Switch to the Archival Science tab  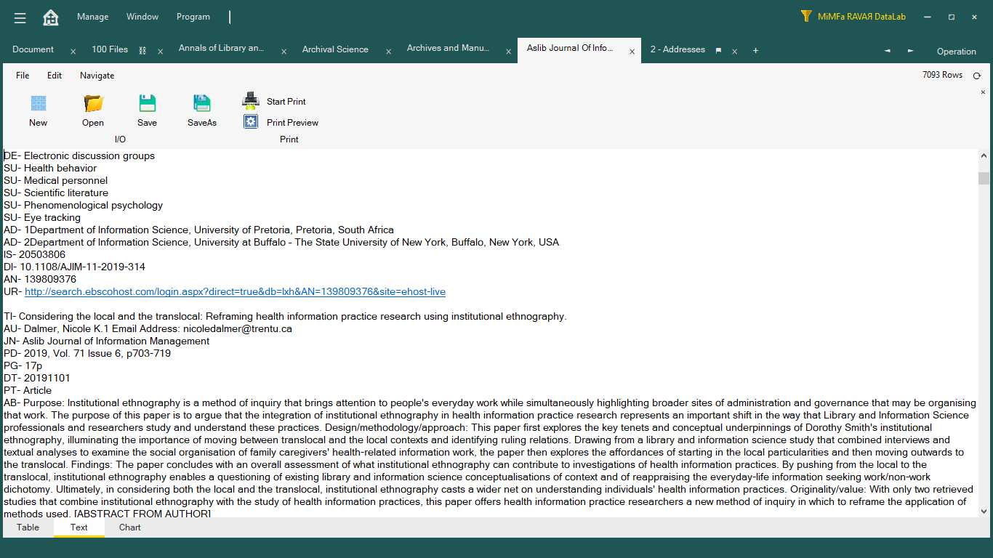coord(335,49)
